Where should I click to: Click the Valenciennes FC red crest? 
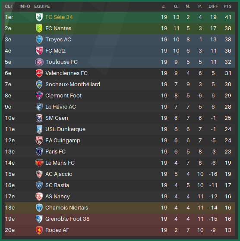click(x=39, y=73)
